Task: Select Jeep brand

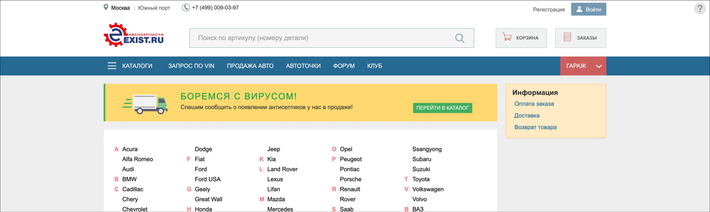Action: pyautogui.click(x=274, y=149)
